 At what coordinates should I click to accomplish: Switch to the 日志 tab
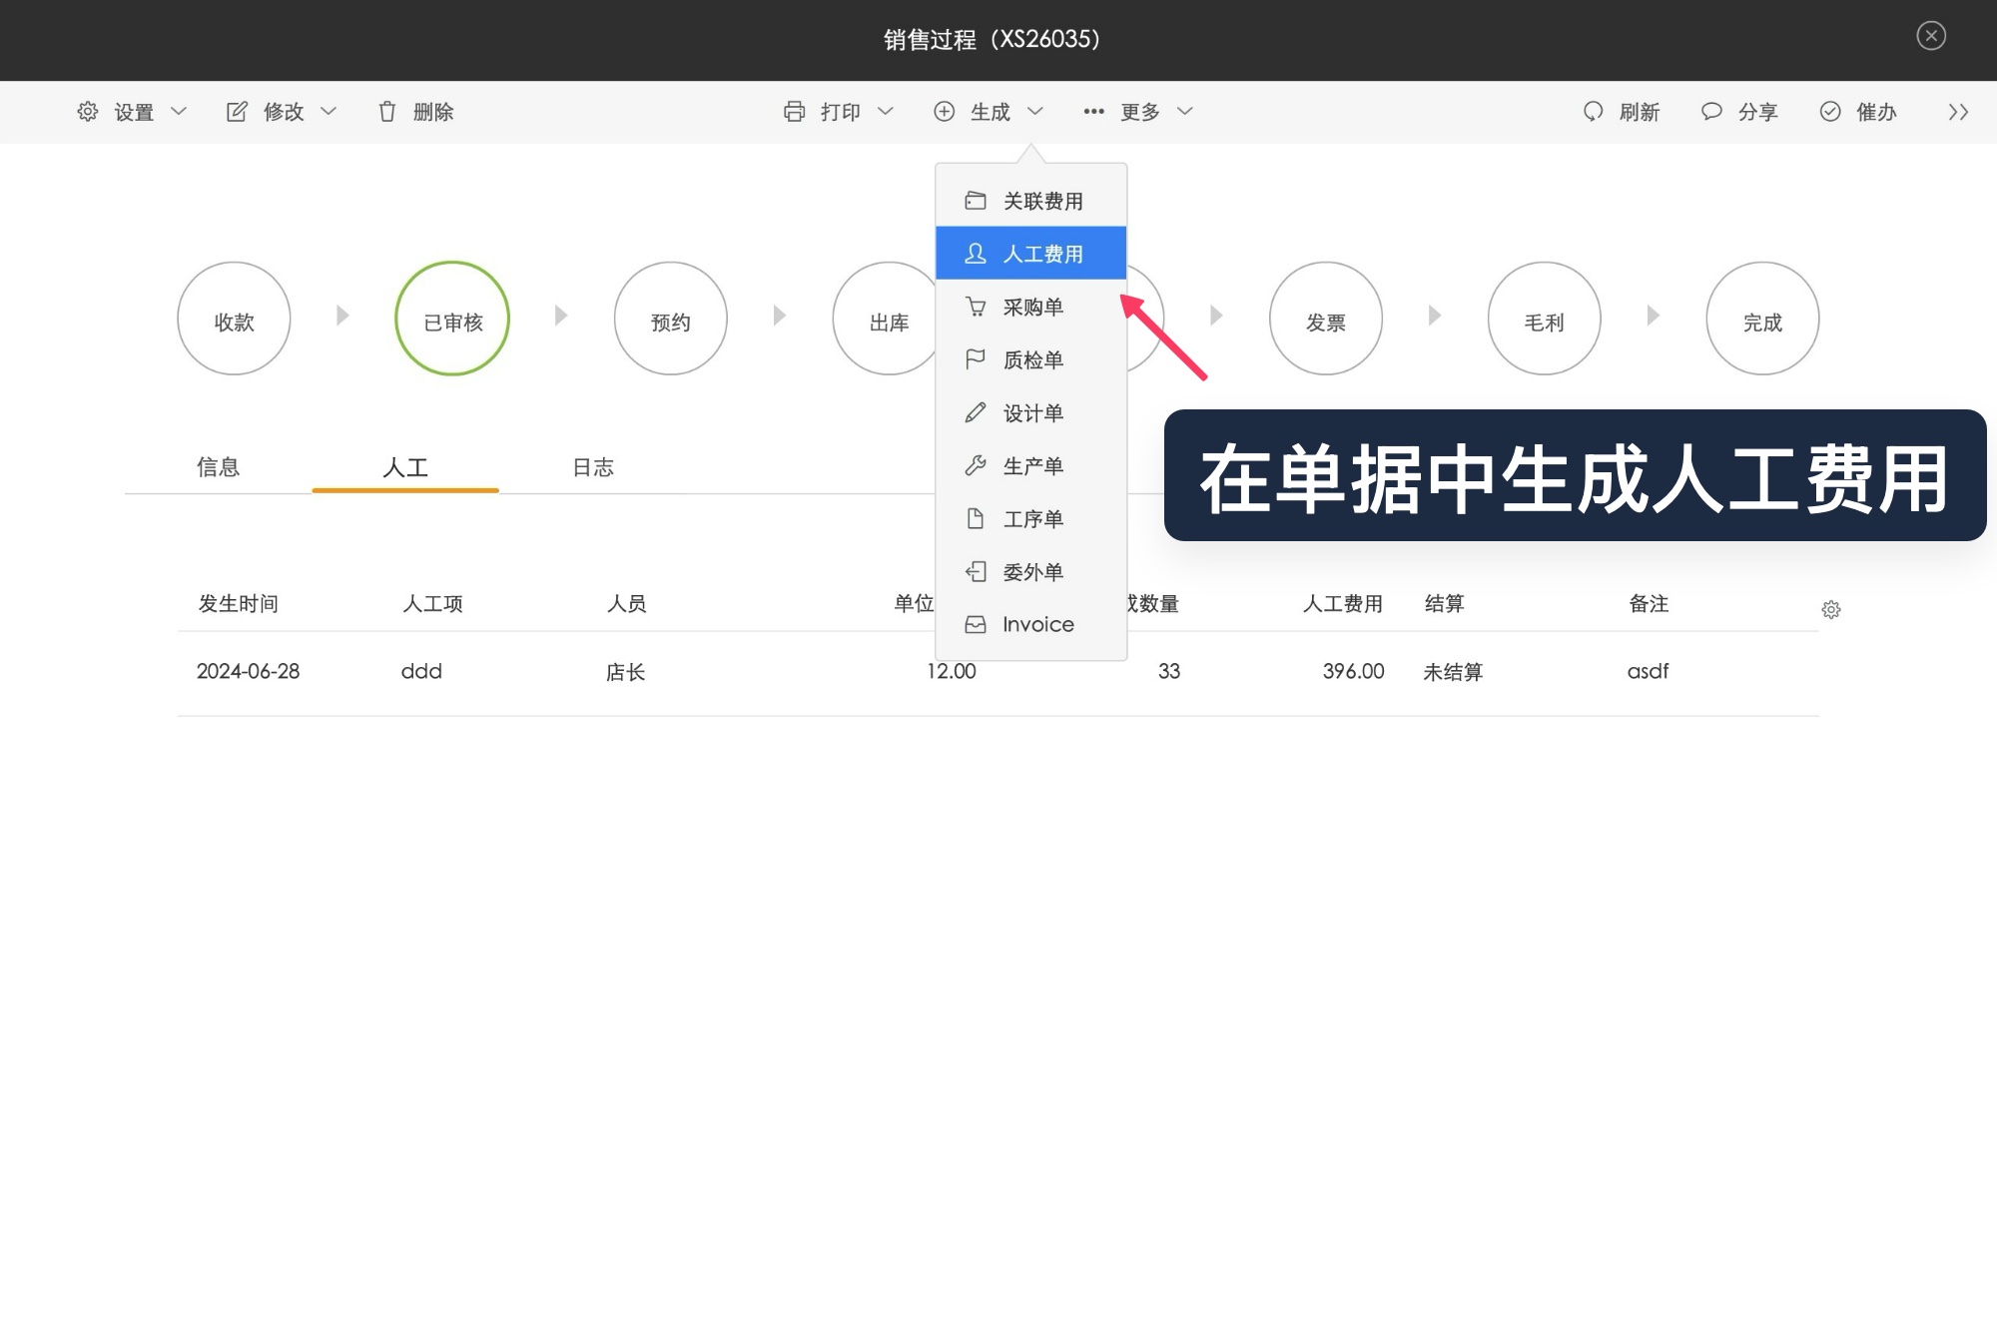pyautogui.click(x=593, y=466)
